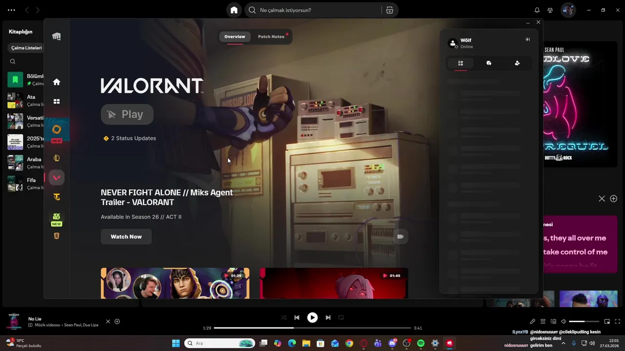This screenshot has width=625, height=351.
Task: Collapse the Riot friends panel arrow
Action: 527,39
